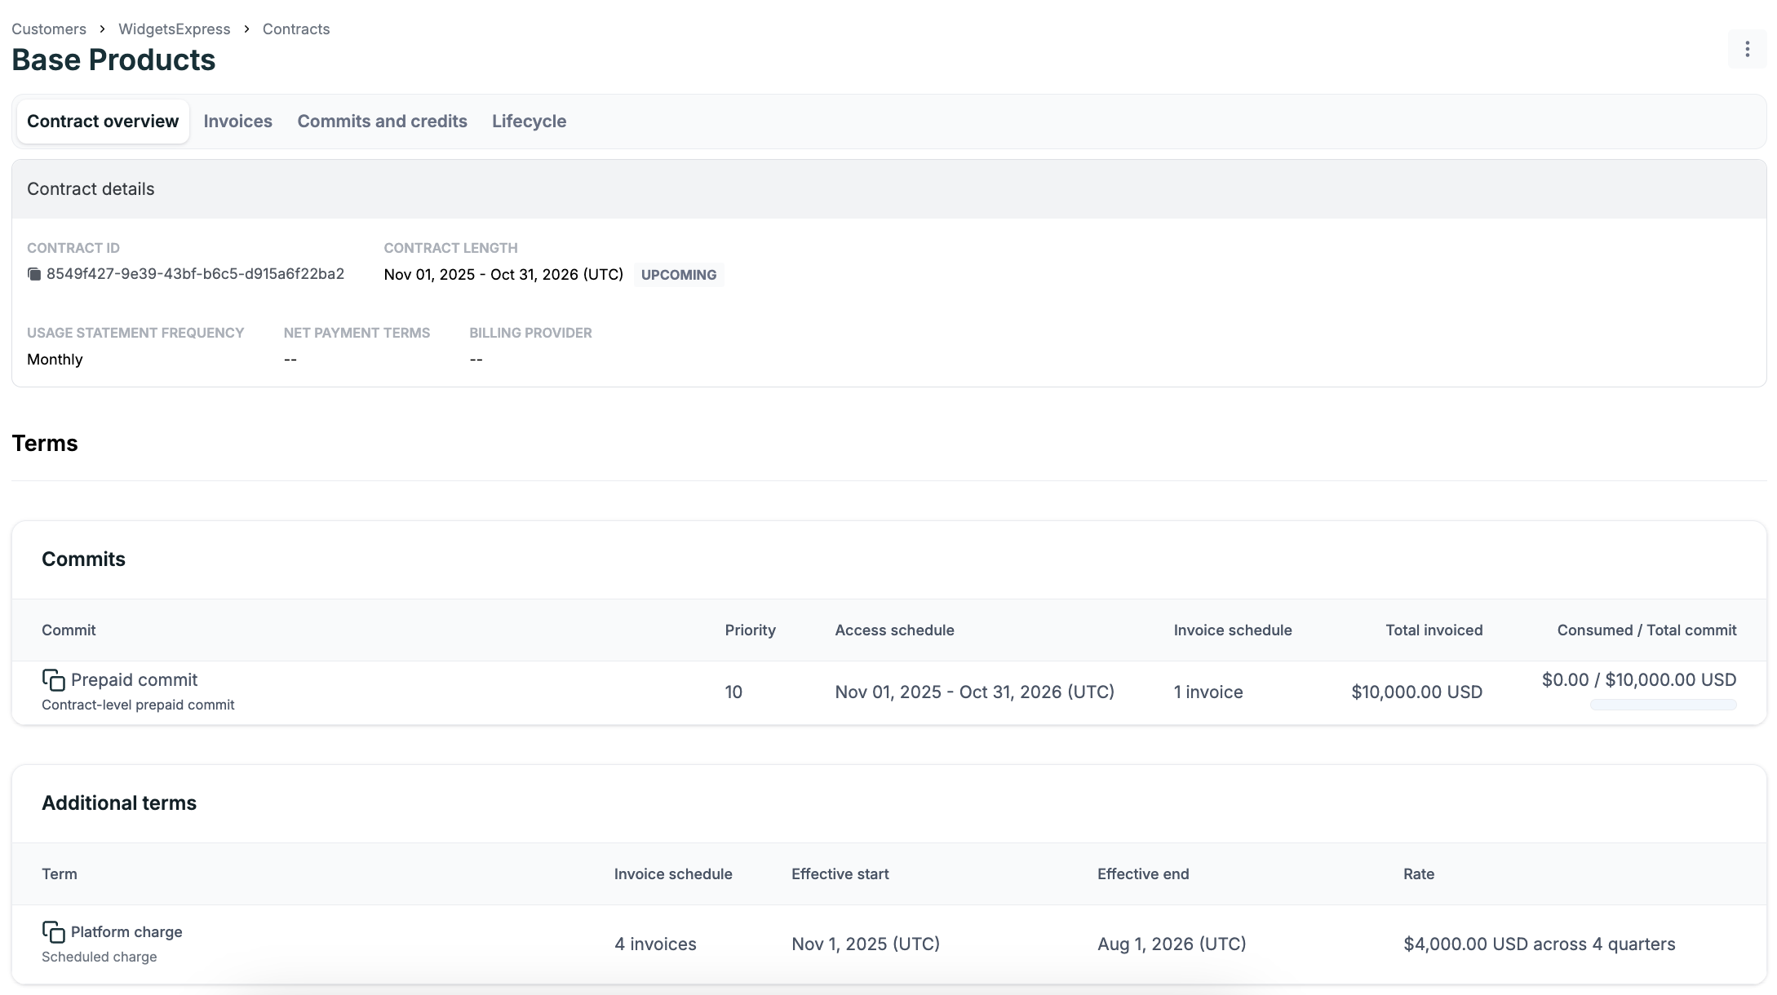Copy the contract ID with clipboard icon
Screen dimensions: 1777x995
click(34, 274)
